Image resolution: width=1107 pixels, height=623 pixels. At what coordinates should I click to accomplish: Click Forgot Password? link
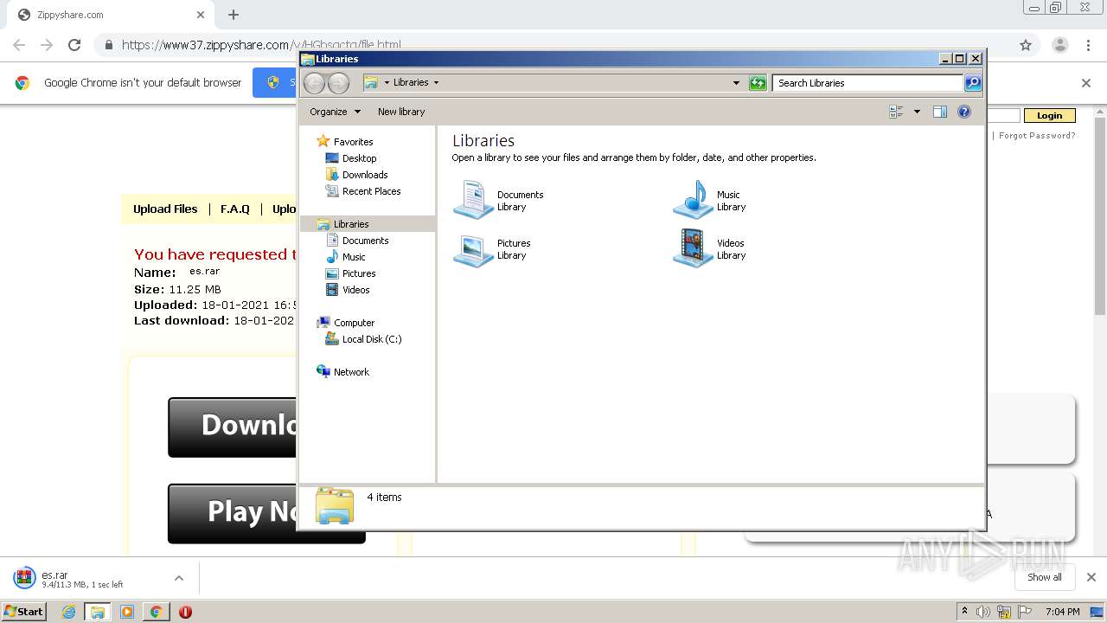[1037, 135]
